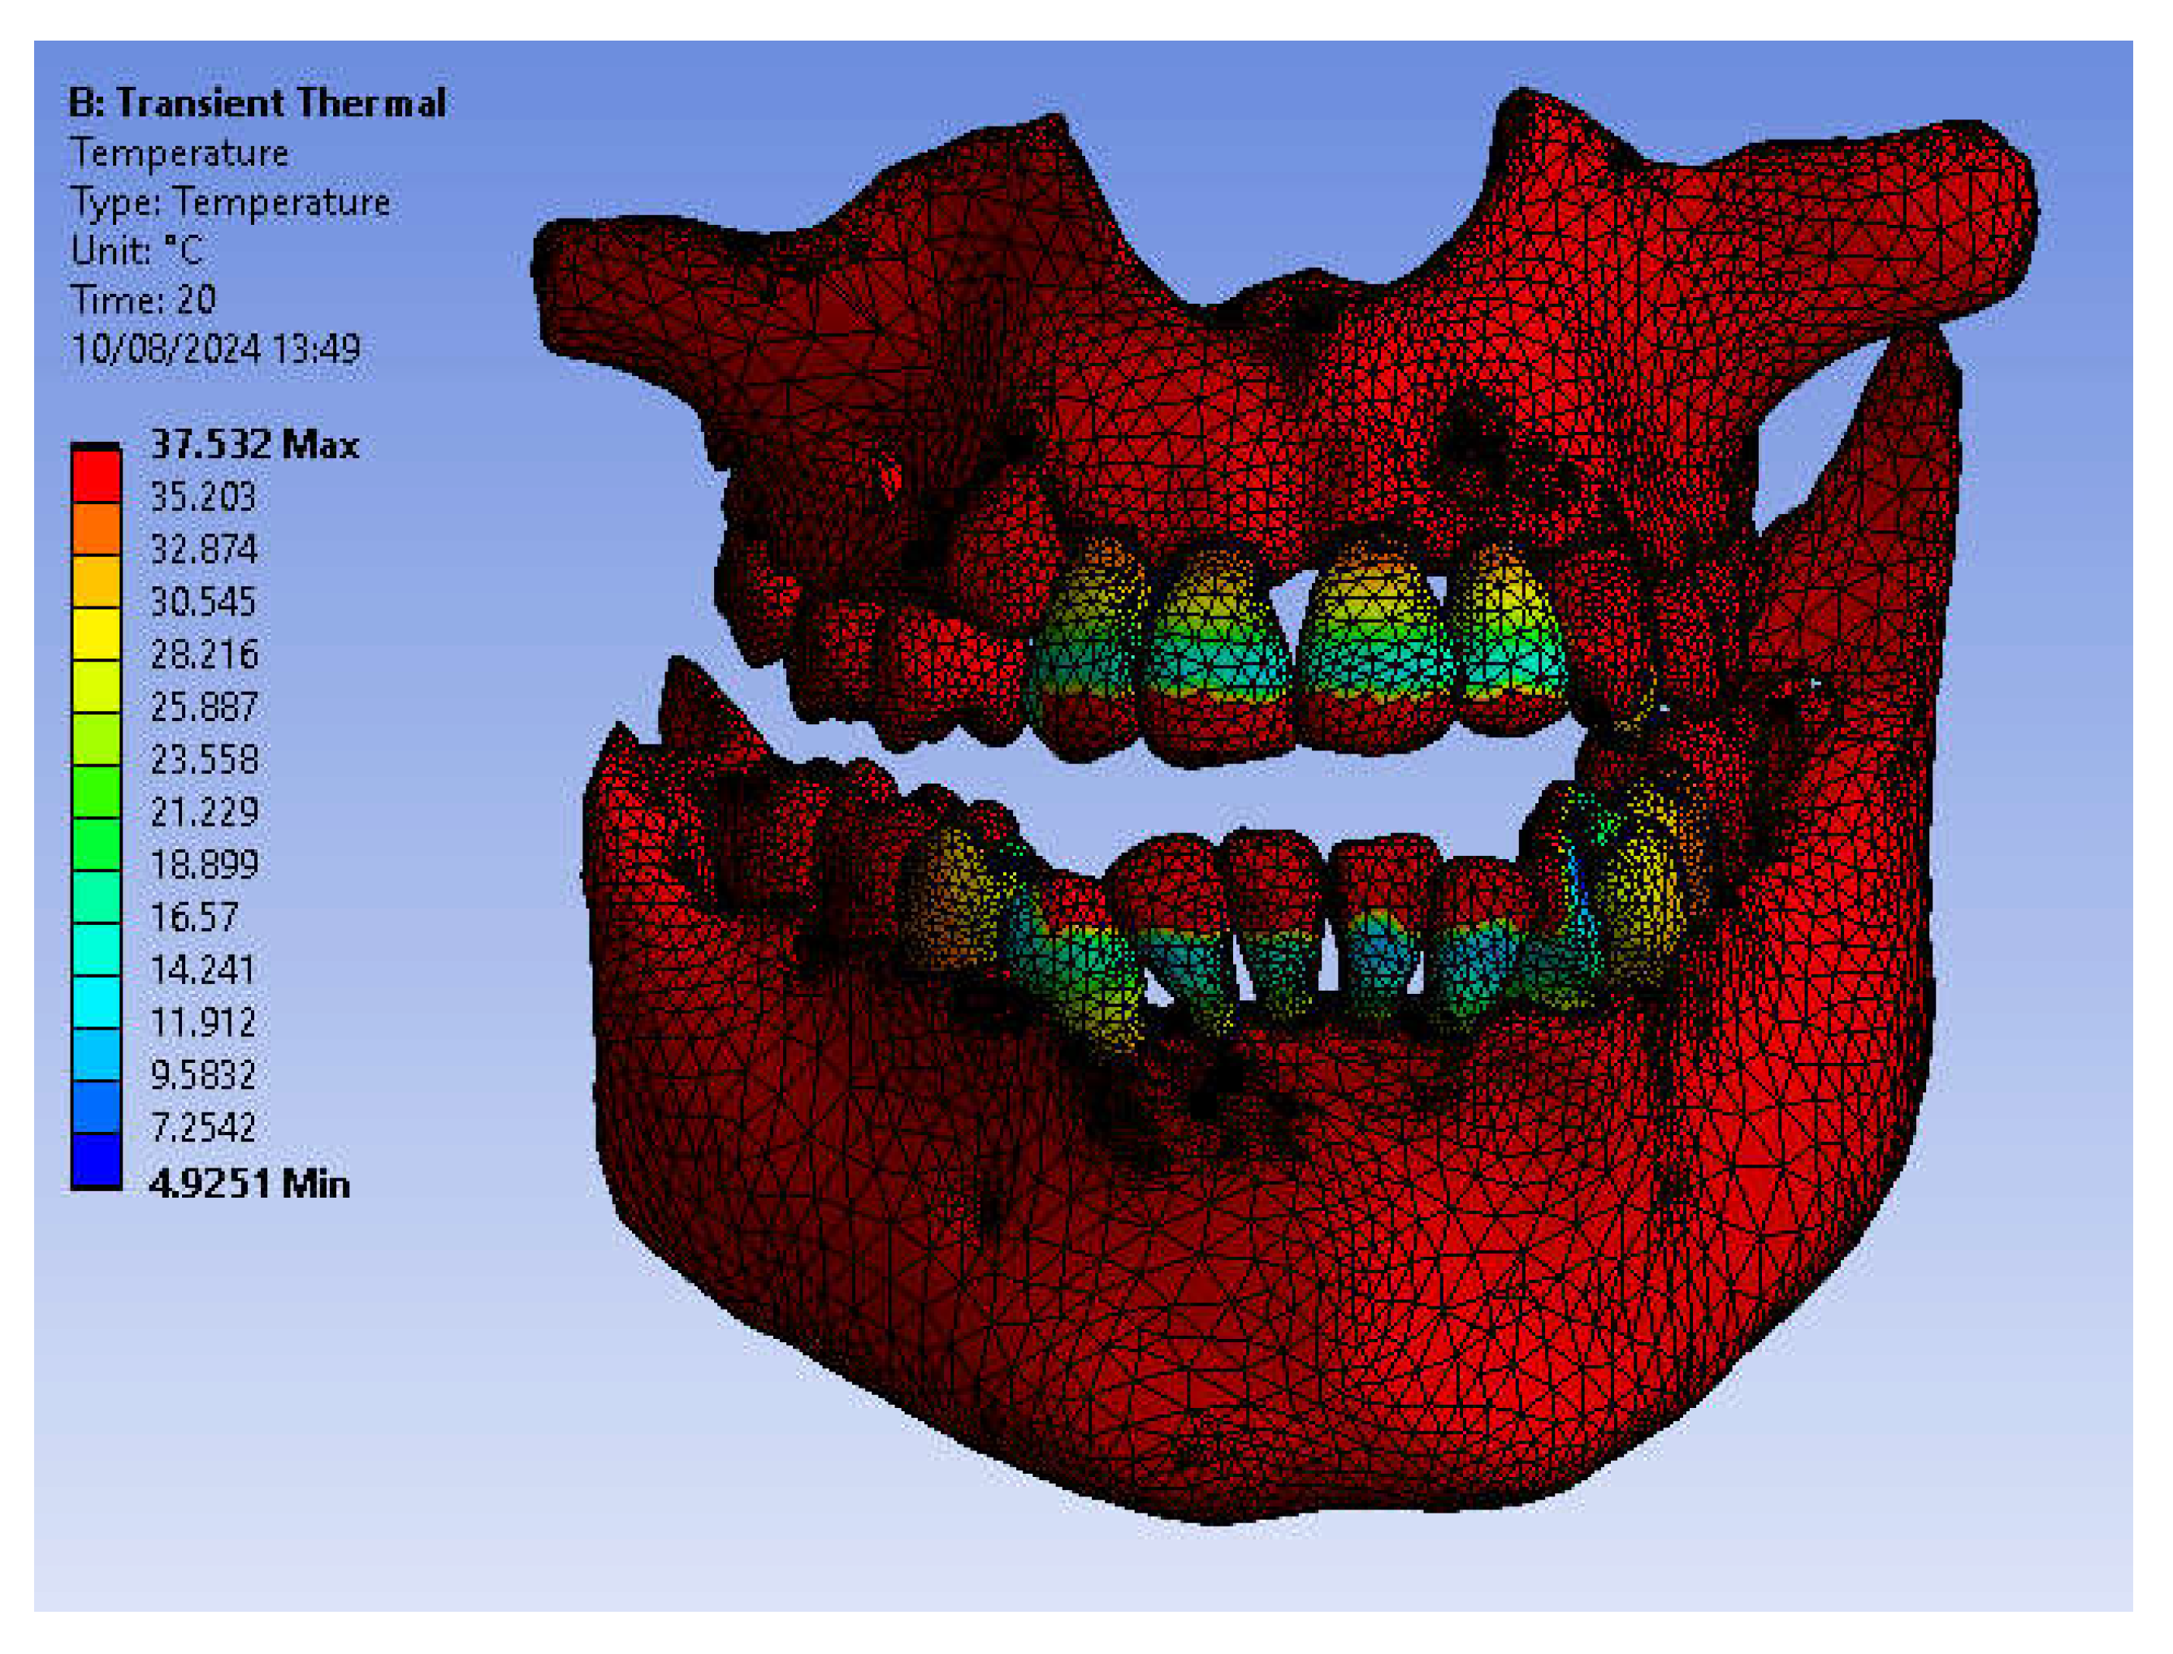
Task: Click the orange legend band below 35.203
Action: click(96, 529)
